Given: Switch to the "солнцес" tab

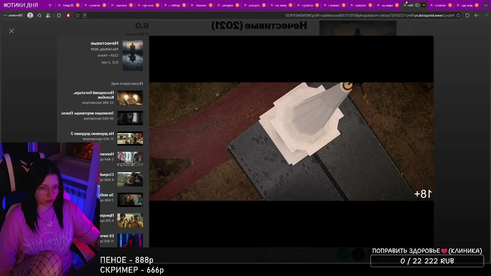Looking at the screenshot, I should 122,5.
